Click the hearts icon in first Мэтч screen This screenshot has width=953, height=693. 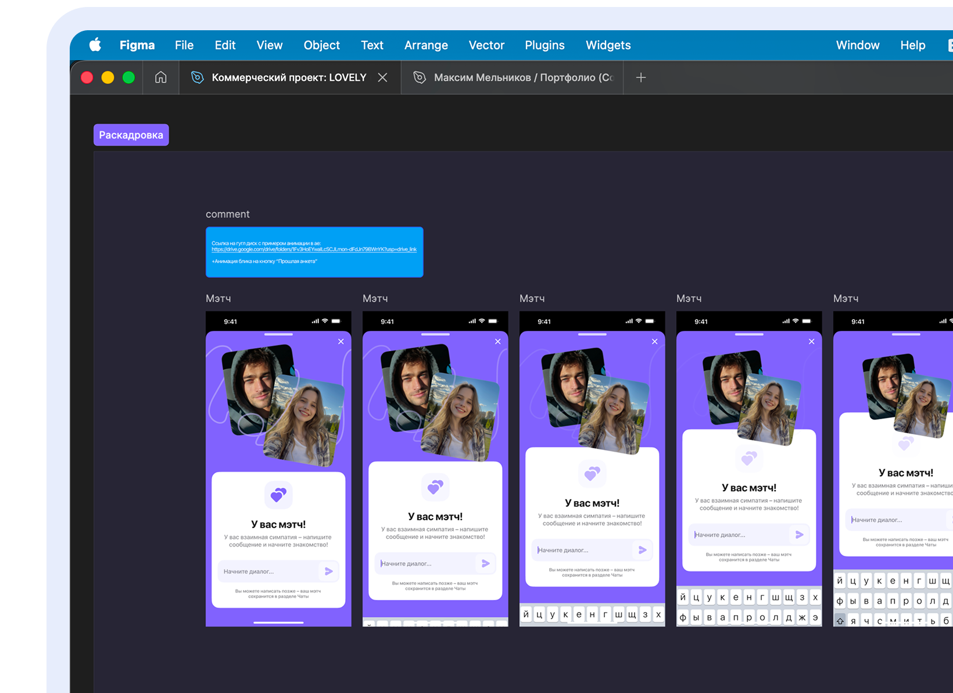coord(278,495)
